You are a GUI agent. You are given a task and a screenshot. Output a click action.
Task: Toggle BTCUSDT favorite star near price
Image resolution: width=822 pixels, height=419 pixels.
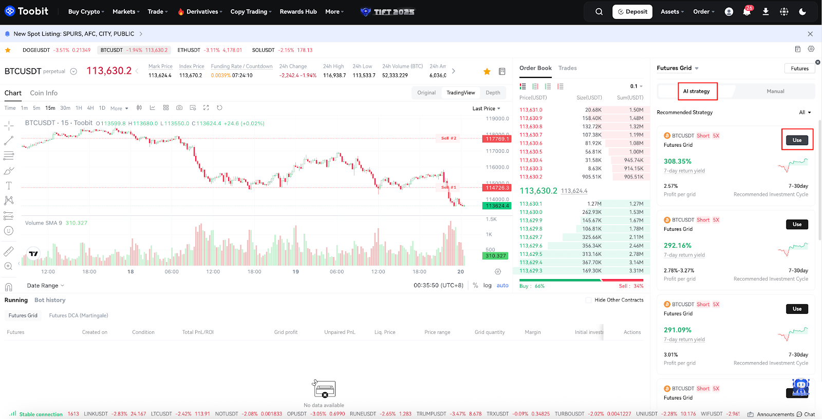pyautogui.click(x=487, y=71)
